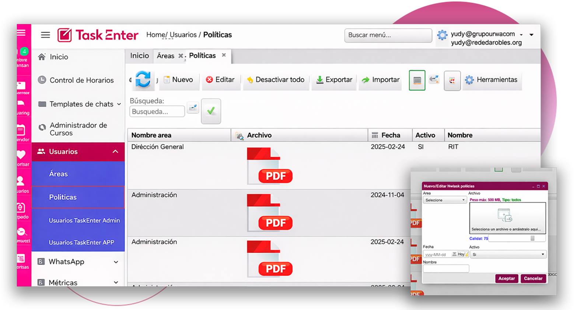Click the user settings gear next to yudy@grupourwacom
This screenshot has width=577, height=310.
click(x=441, y=35)
